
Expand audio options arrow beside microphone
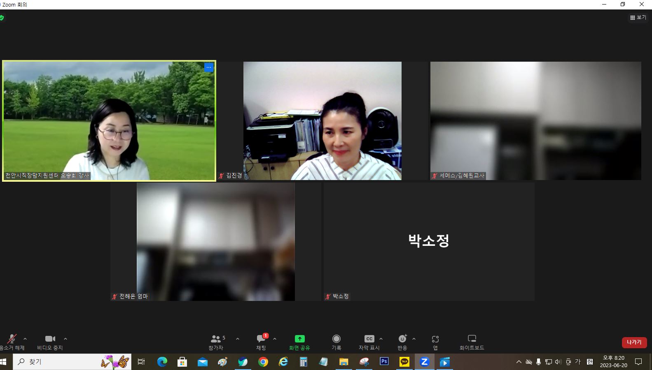(25, 339)
